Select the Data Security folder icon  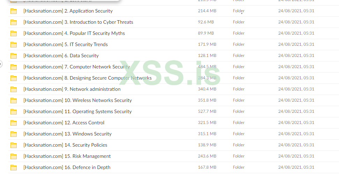pos(14,56)
